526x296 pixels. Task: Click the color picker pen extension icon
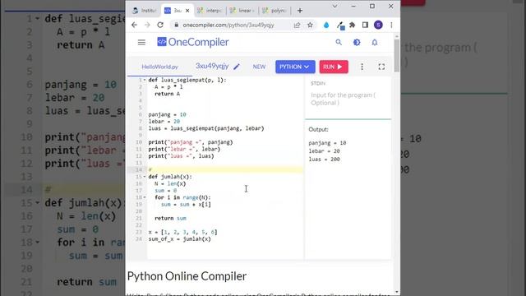point(340,25)
